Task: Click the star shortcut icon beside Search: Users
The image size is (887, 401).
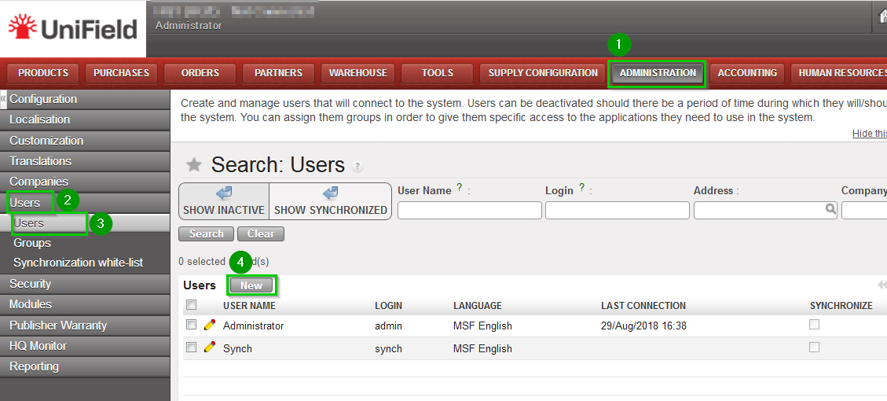Action: (193, 164)
